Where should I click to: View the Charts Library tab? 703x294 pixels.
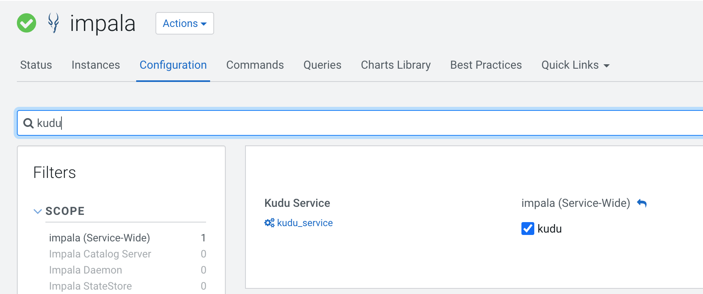(395, 65)
